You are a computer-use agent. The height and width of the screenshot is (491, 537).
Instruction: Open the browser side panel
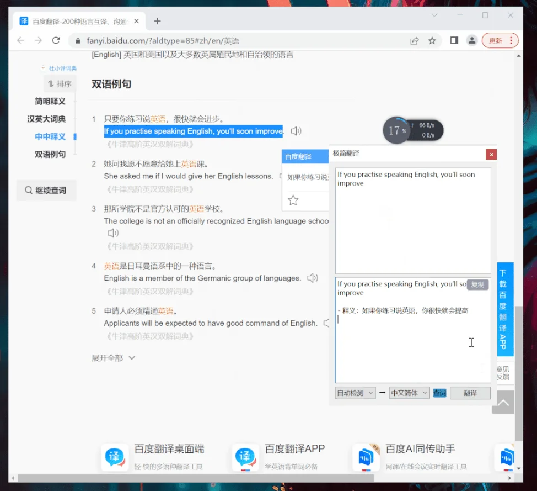(x=454, y=40)
